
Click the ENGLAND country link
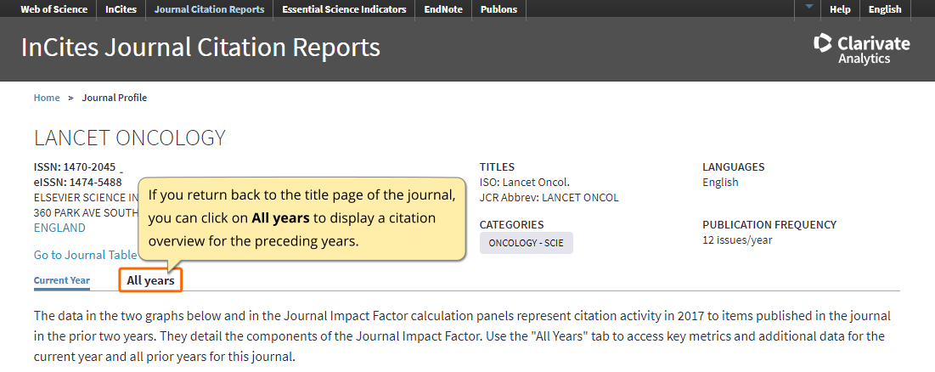pyautogui.click(x=59, y=228)
